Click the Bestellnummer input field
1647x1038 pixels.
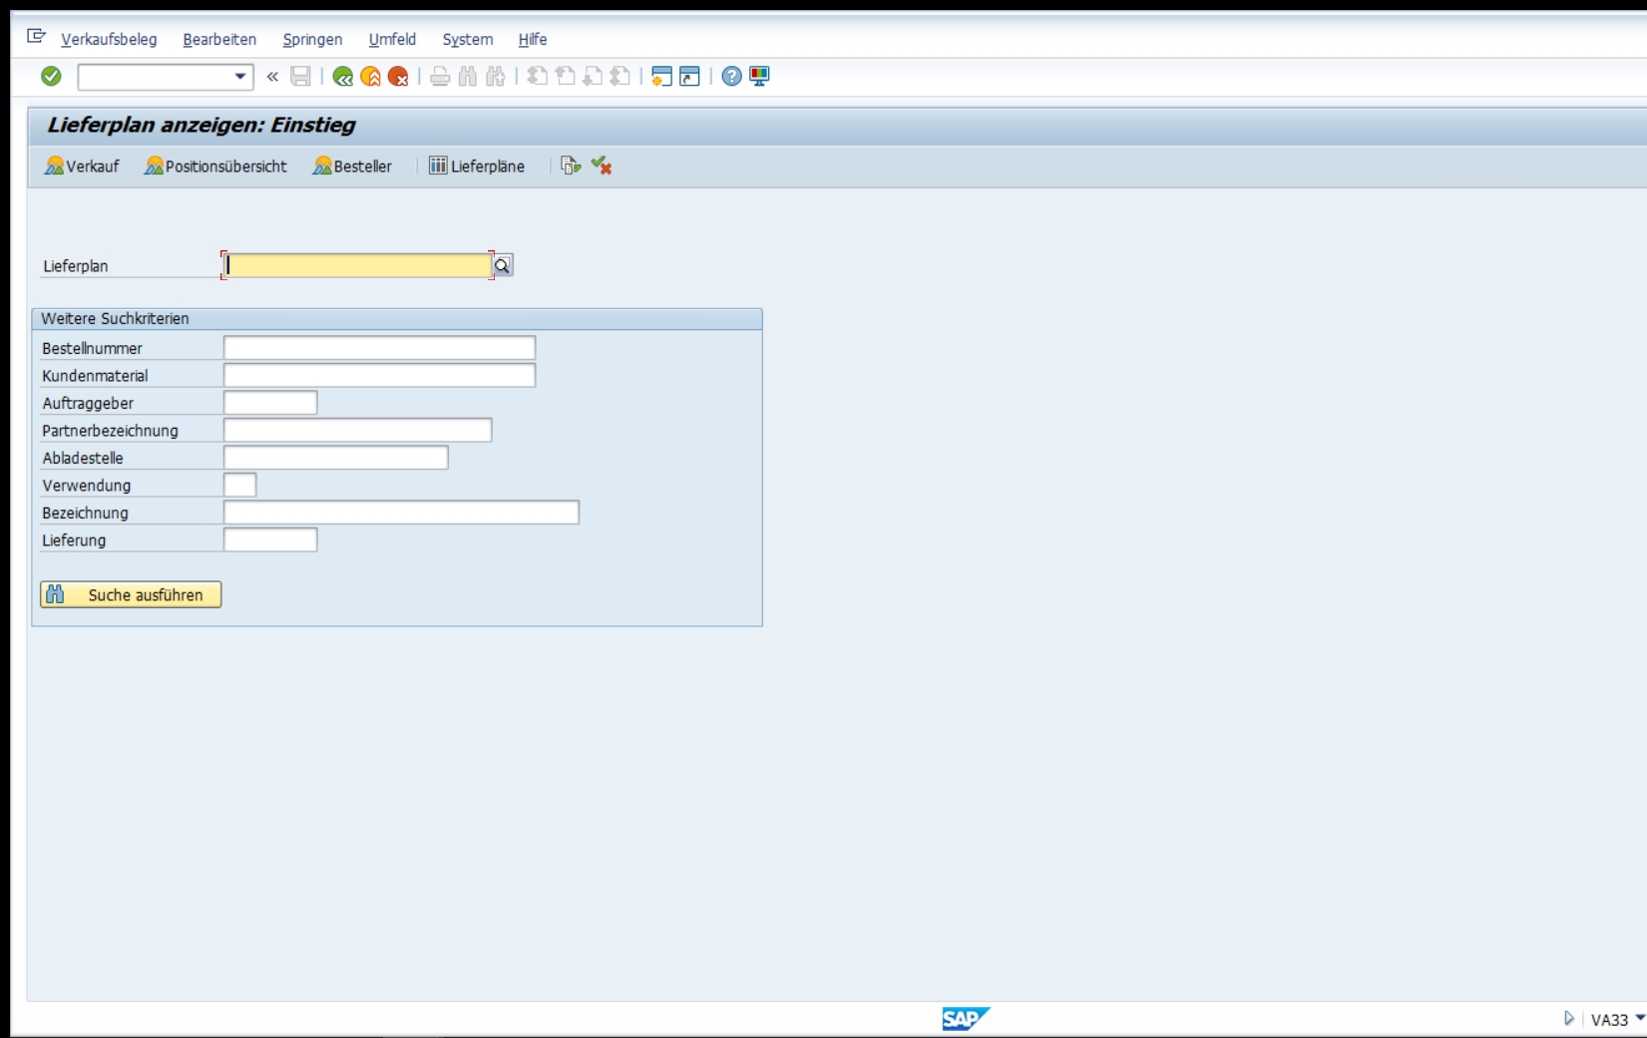pos(379,347)
